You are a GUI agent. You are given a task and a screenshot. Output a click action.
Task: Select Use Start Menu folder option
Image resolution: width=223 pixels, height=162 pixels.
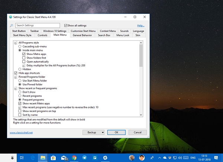coord(20,80)
